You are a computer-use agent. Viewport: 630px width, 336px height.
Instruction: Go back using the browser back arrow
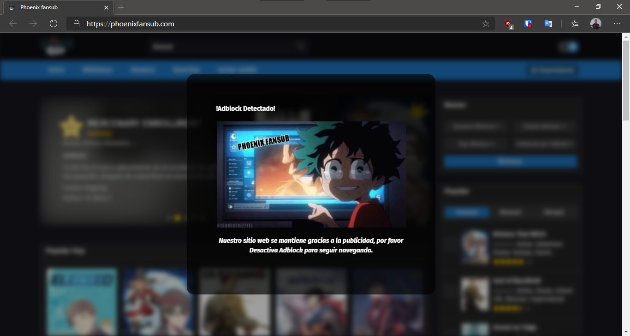13,24
